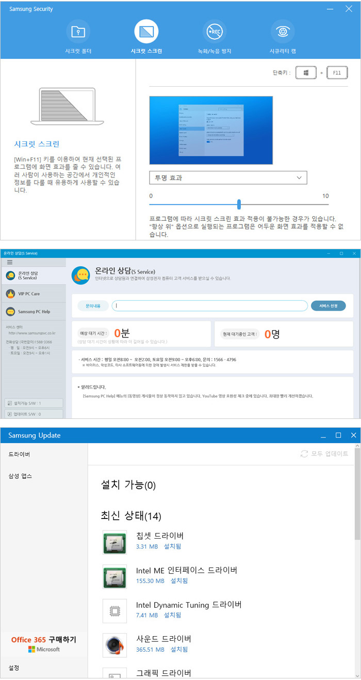361x680 pixels.
Task: Open the recording prevention REC icon
Action: [x=215, y=32]
